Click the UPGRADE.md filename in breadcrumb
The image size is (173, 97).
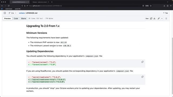pyautogui.click(x=32, y=13)
